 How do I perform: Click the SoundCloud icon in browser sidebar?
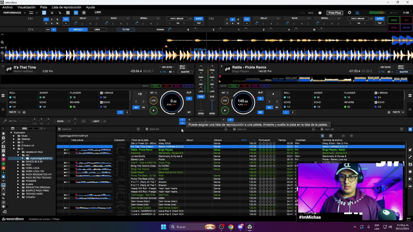(4, 168)
